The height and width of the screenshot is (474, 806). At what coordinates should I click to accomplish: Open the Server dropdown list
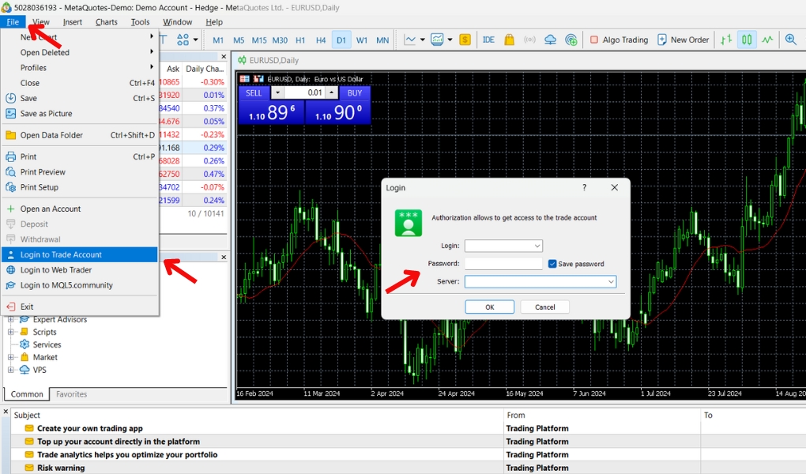(x=611, y=282)
